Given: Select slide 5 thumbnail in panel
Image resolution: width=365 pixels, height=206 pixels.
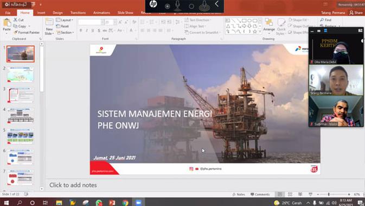Looking at the screenshot, I should click(21, 136).
